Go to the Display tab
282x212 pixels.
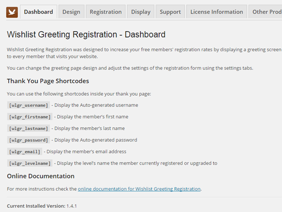(141, 12)
